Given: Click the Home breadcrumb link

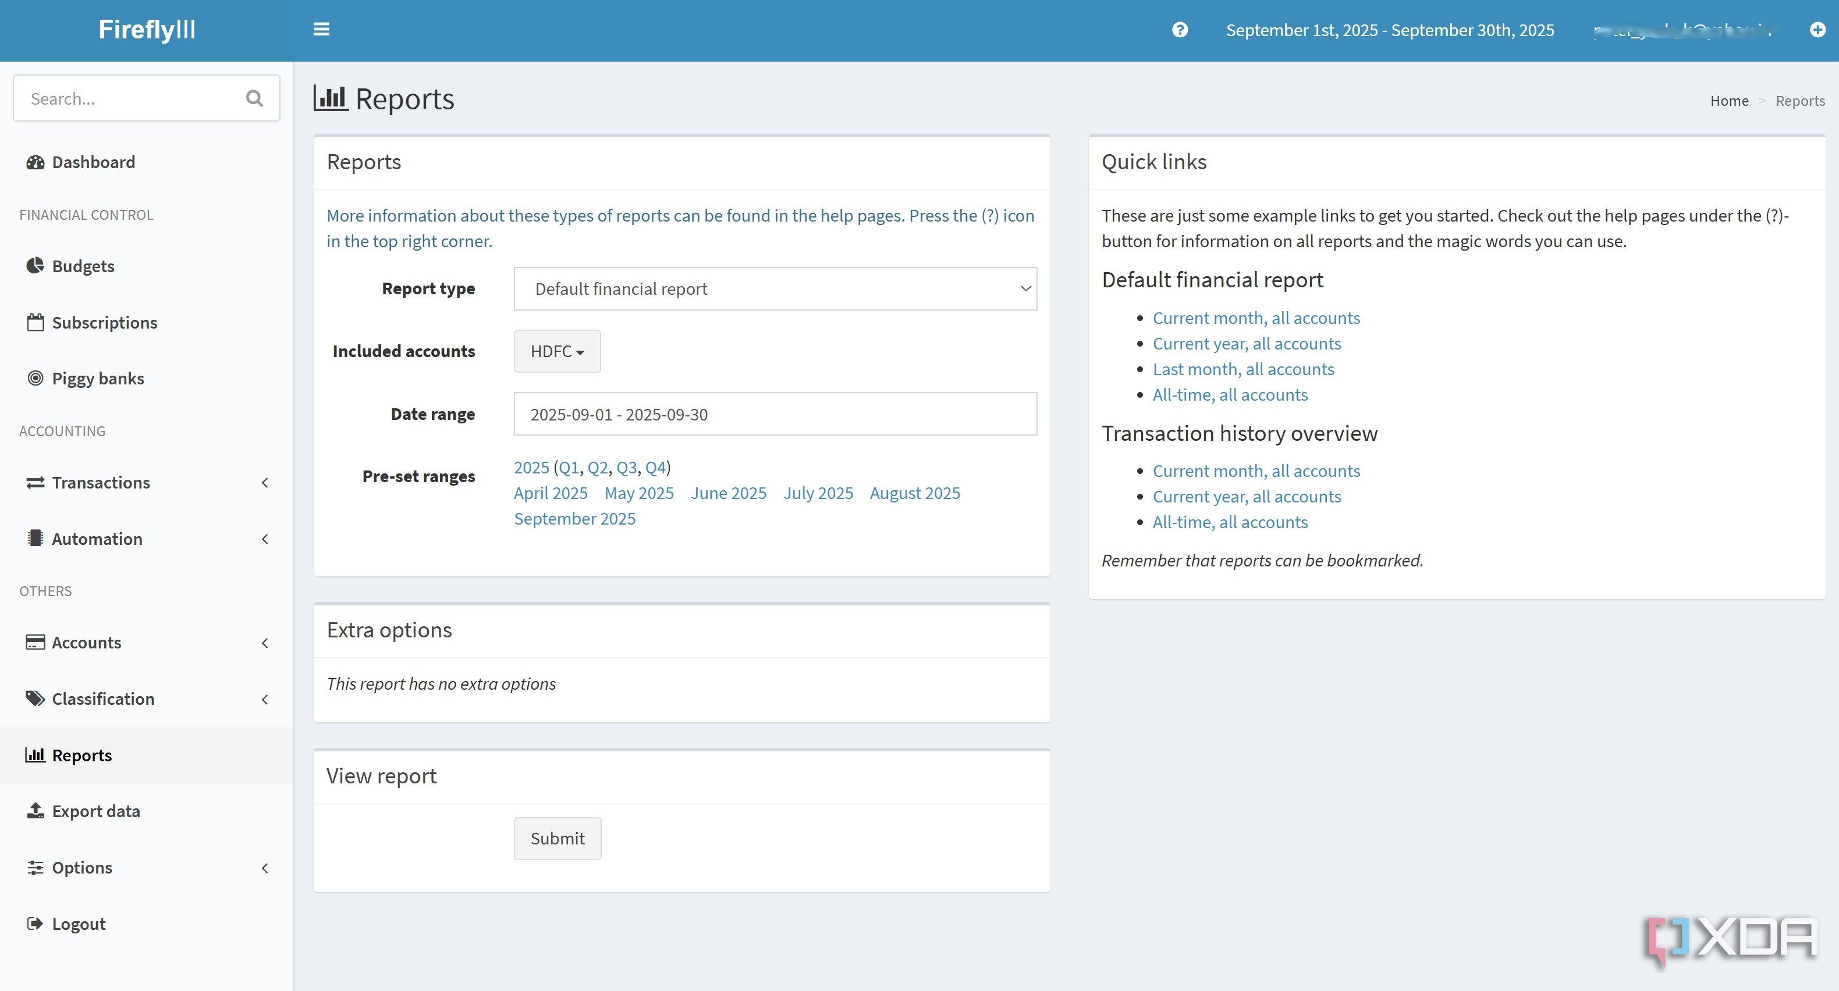Looking at the screenshot, I should coord(1729,101).
